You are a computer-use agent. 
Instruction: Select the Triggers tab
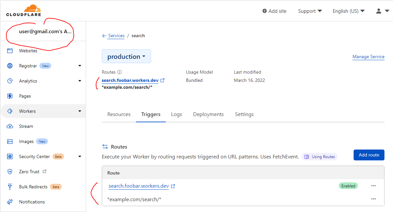pyautogui.click(x=151, y=114)
